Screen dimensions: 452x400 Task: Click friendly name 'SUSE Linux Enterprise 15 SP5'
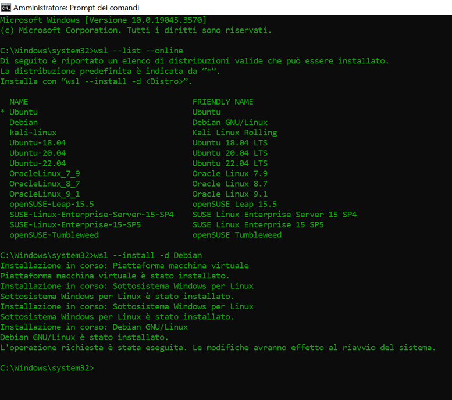(258, 225)
